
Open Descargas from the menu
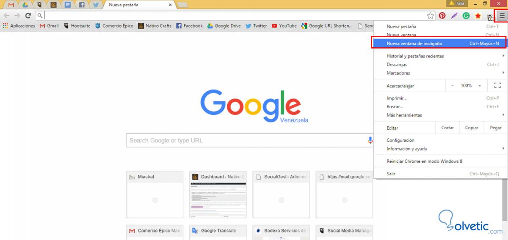(440, 65)
